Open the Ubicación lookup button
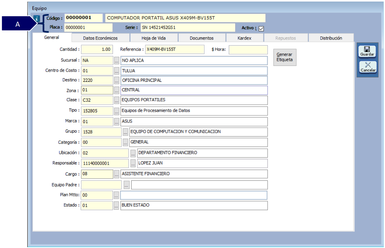Image resolution: width=385 pixels, height=248 pixels. 133,153
